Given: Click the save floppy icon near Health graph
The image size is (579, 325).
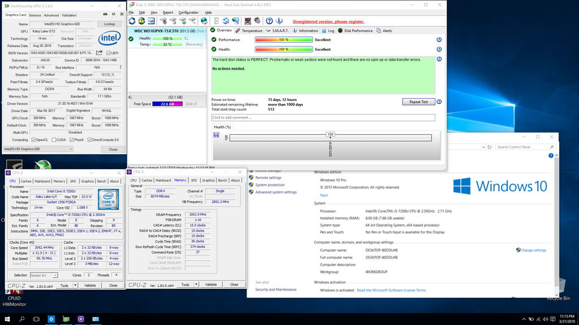Looking at the screenshot, I should coord(217,135).
